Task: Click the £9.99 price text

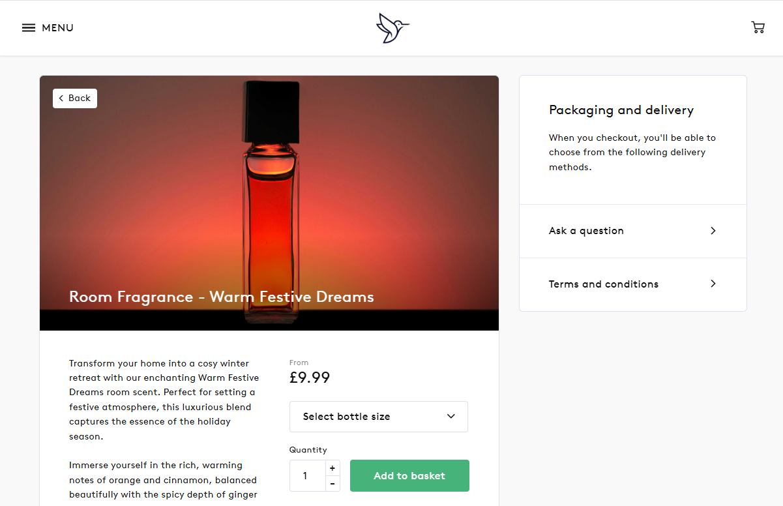Action: coord(310,378)
